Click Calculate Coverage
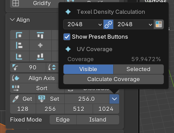174x133 pixels. point(114,79)
